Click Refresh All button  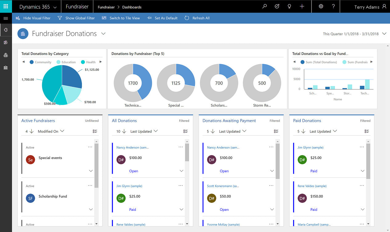tap(197, 18)
